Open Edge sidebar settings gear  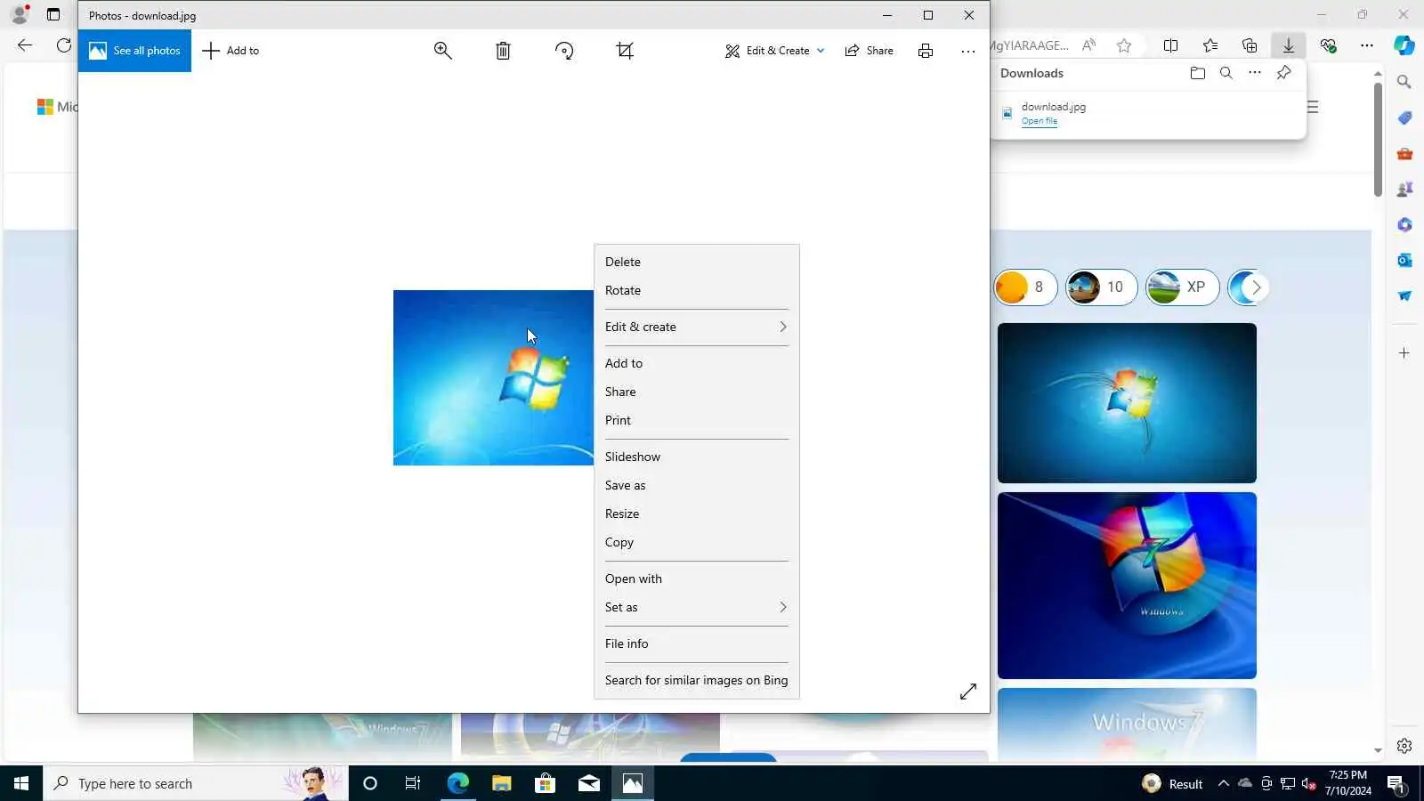(1404, 746)
